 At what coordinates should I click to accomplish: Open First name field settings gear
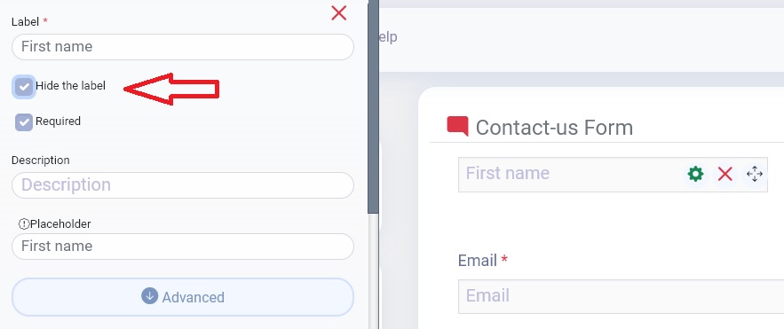(x=695, y=174)
